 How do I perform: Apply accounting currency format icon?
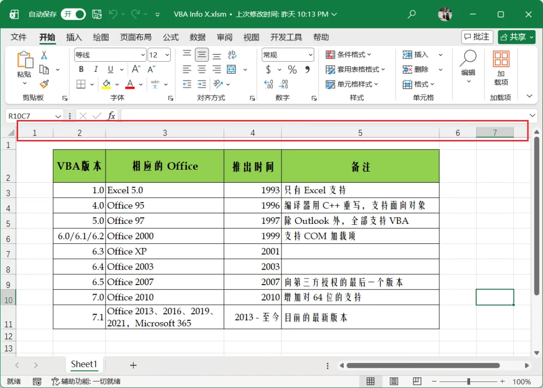point(268,69)
